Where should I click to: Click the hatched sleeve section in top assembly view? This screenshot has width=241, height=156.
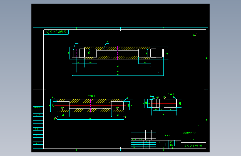point(118,53)
